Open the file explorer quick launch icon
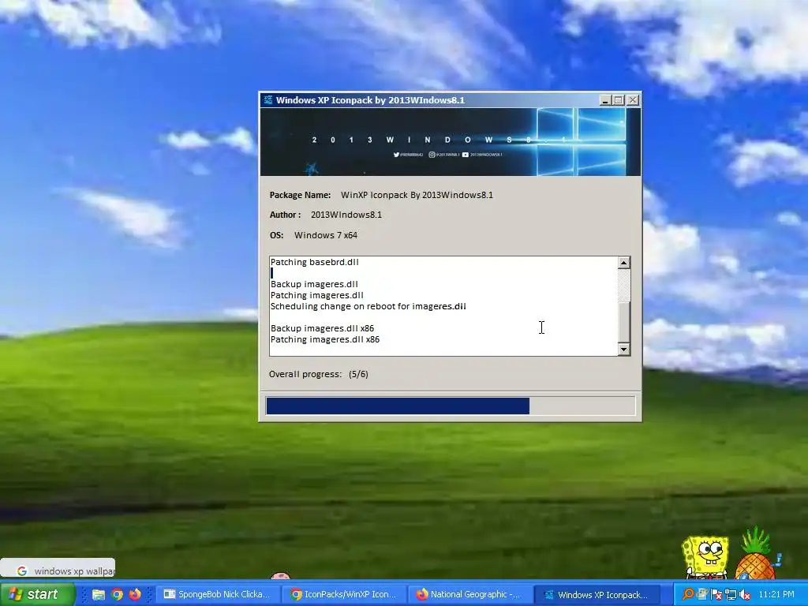This screenshot has height=606, width=808. [99, 594]
